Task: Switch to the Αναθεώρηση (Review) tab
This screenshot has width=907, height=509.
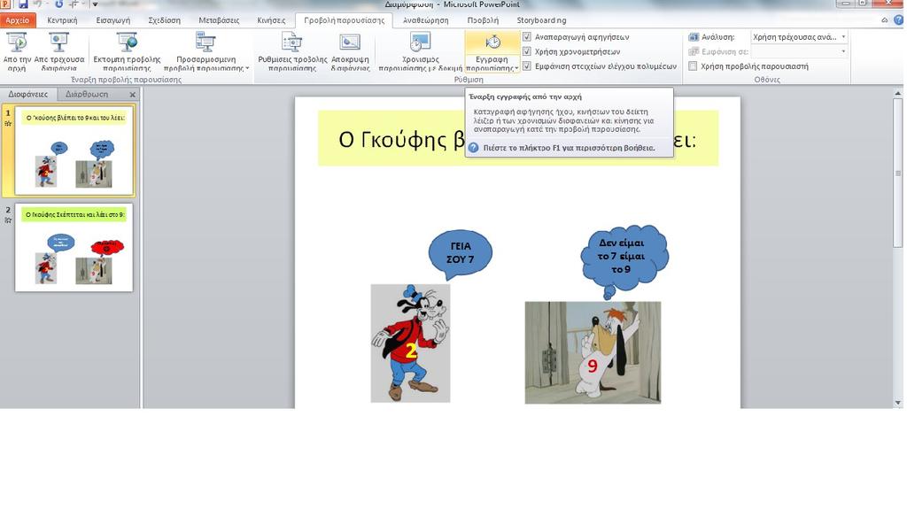Action: pyautogui.click(x=426, y=20)
